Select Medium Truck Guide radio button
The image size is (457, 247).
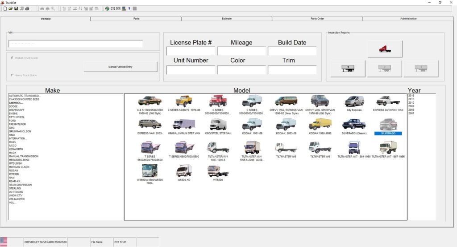[x=12, y=58]
